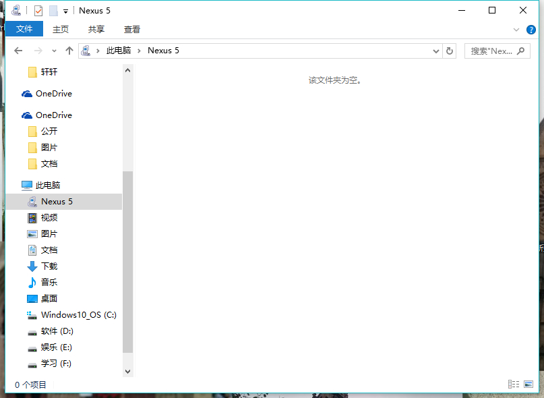The height and width of the screenshot is (398, 544).
Task: Click the search Nexus 5 field
Action: pos(497,51)
